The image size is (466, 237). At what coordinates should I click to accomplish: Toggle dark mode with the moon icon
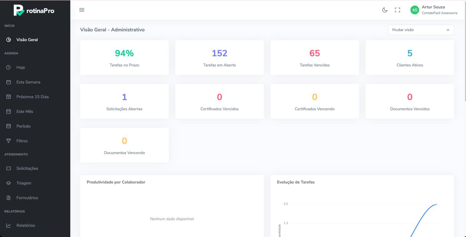pos(385,10)
